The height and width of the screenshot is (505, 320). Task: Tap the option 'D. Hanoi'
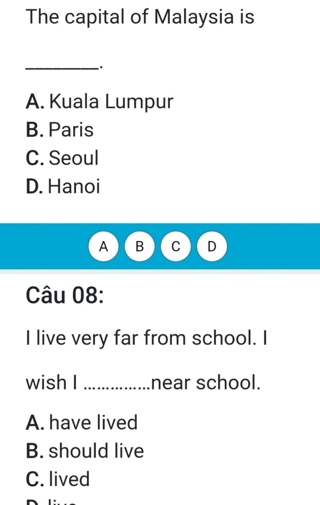click(63, 186)
